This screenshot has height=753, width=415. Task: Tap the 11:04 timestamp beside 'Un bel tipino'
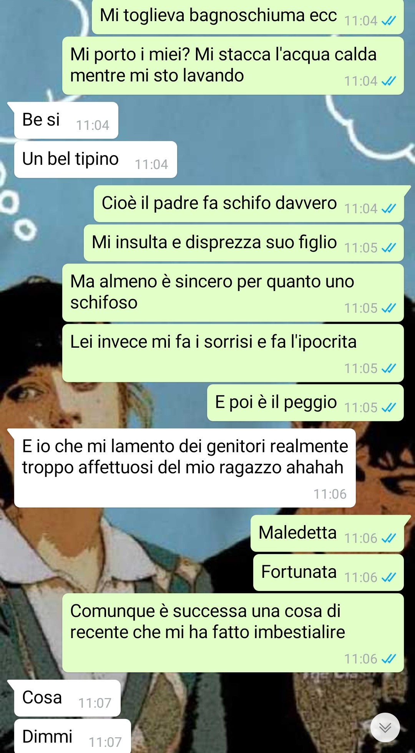point(151,165)
